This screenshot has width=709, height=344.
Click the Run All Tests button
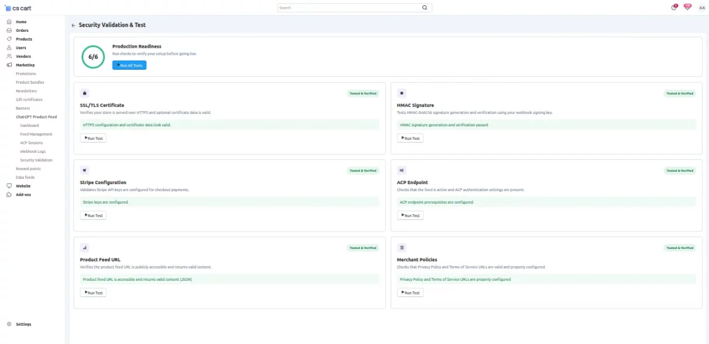click(129, 65)
